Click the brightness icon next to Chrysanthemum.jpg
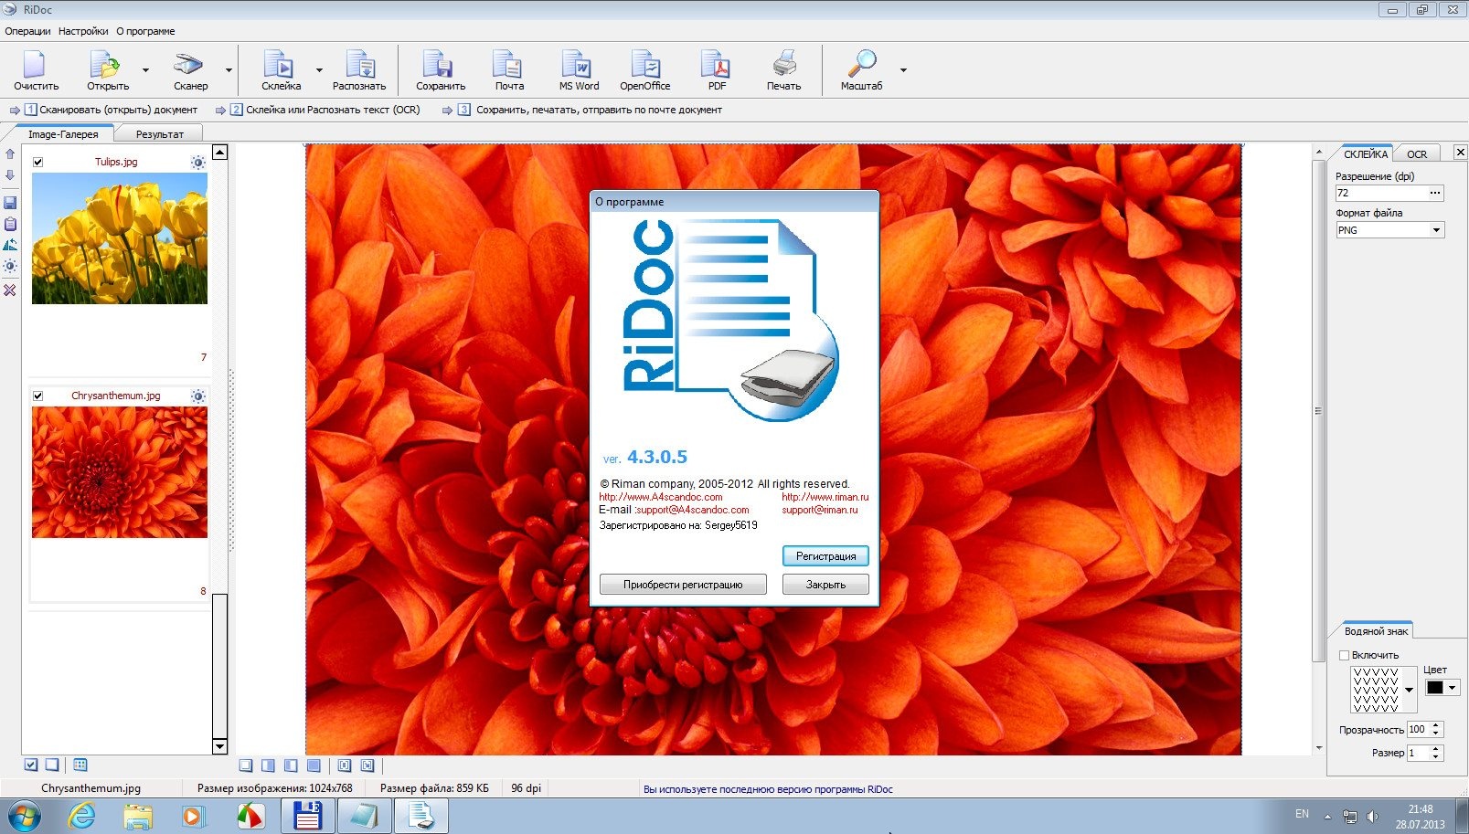 [x=197, y=396]
